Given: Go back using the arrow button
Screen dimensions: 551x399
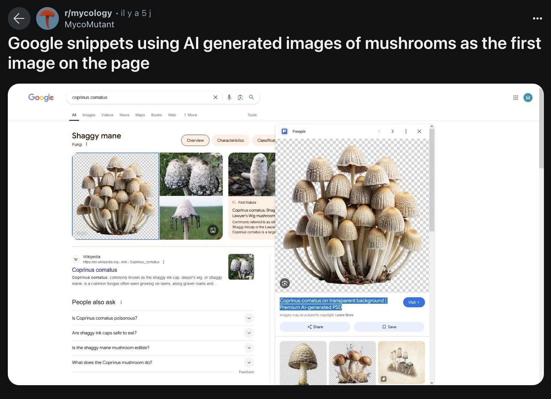Looking at the screenshot, I should coord(19,18).
